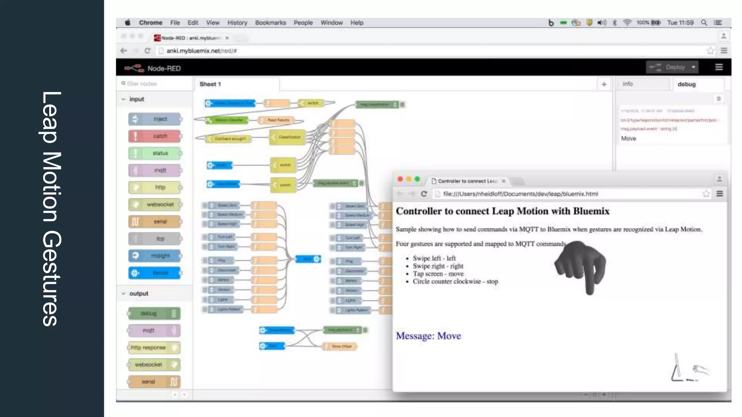Trigger the left Speed Zero inject button
The width and height of the screenshot is (742, 417).
point(205,206)
